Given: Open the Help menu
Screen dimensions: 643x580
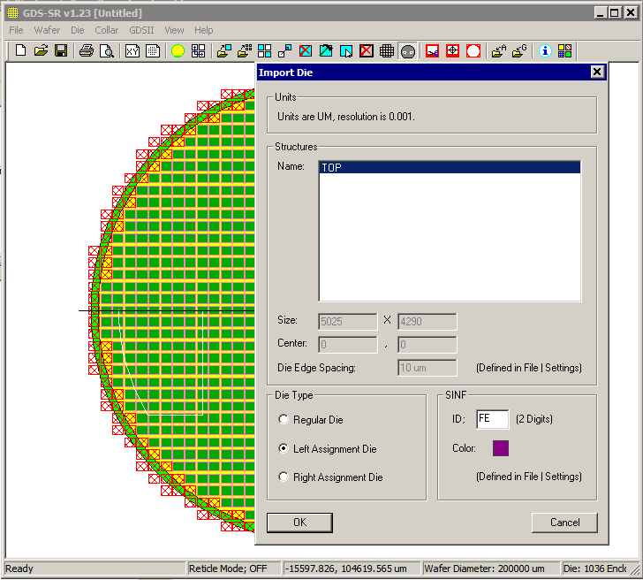Looking at the screenshot, I should click(x=203, y=30).
